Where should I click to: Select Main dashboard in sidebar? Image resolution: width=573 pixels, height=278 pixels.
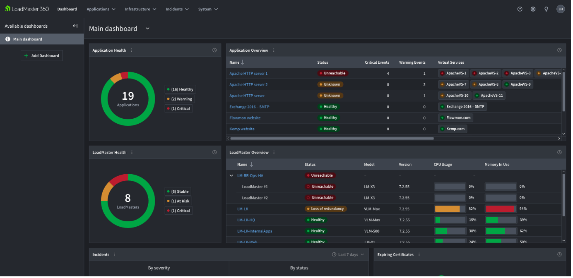tap(42, 39)
